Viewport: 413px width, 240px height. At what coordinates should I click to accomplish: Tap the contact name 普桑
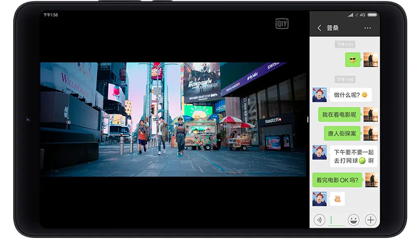tap(332, 28)
